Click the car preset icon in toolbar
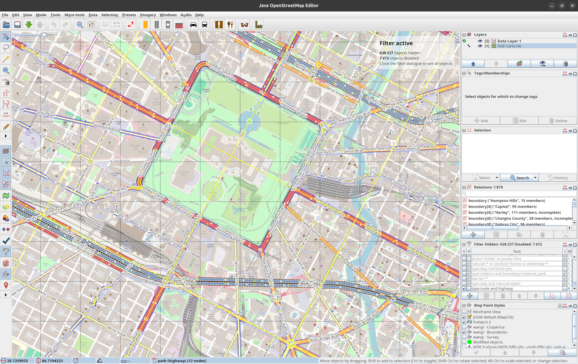 [x=193, y=25]
